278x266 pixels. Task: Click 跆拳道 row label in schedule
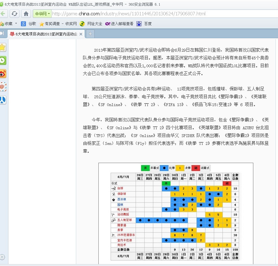pyautogui.click(x=122, y=225)
